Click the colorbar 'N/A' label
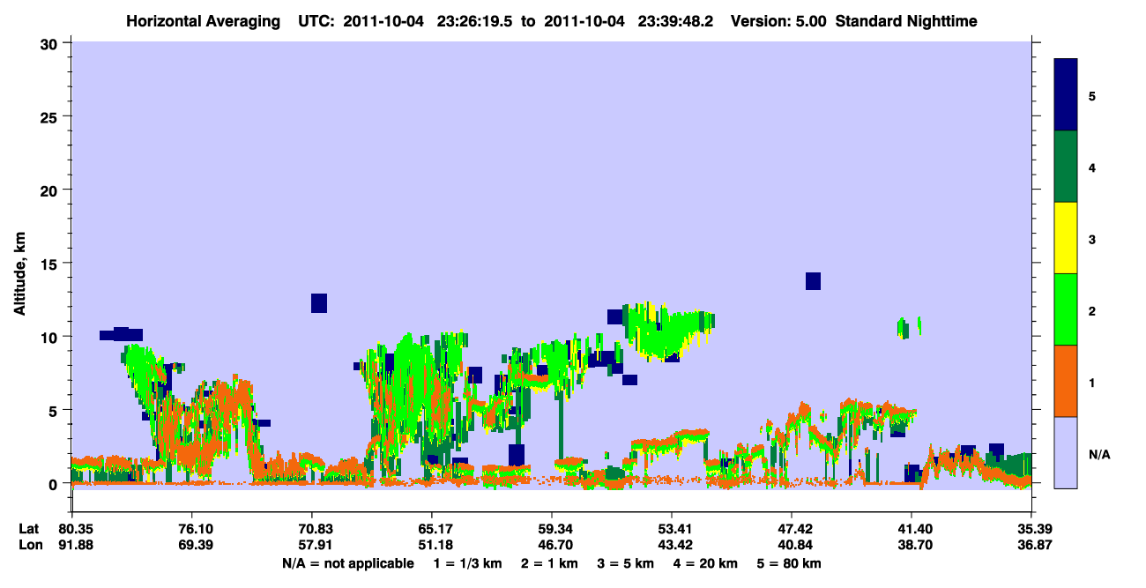 tap(1099, 454)
